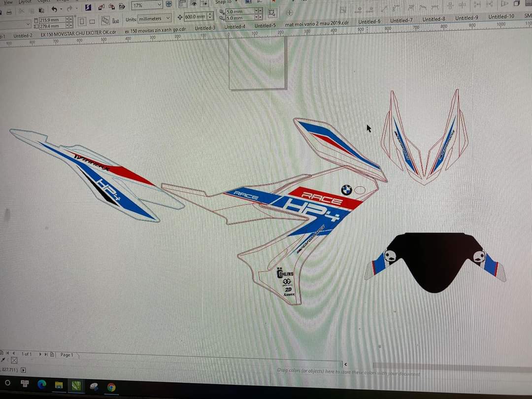Open the Redo history dropdown arrow
Screen dimensions: 532x399
point(76,9)
